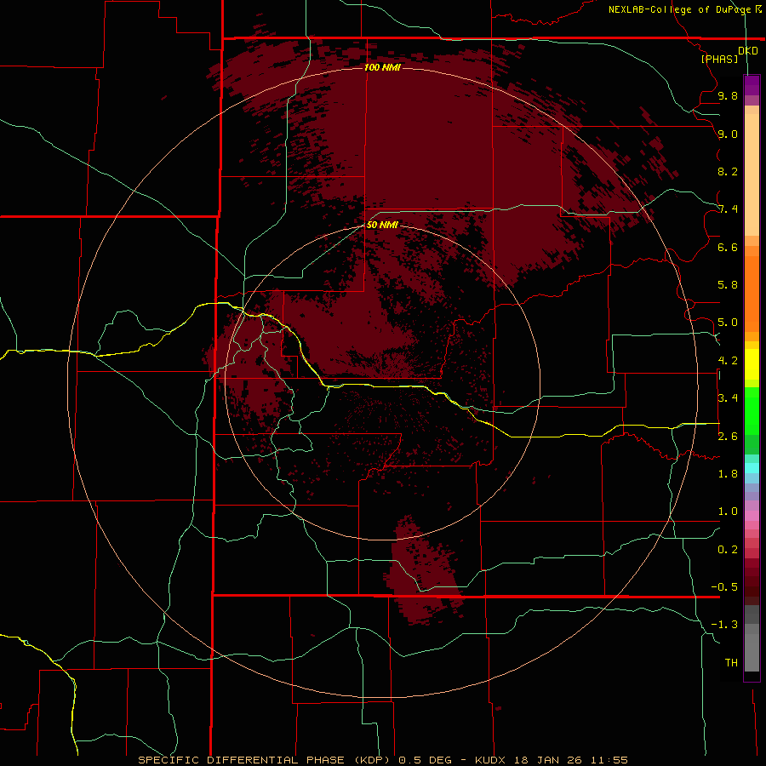Screen dimensions: 766x766
Task: Pick the yellow segment of color bar
Action: [x=752, y=364]
